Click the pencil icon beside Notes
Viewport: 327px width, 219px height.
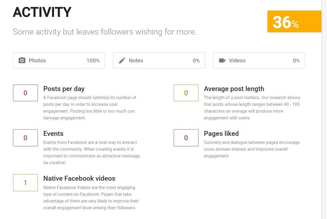click(x=122, y=60)
